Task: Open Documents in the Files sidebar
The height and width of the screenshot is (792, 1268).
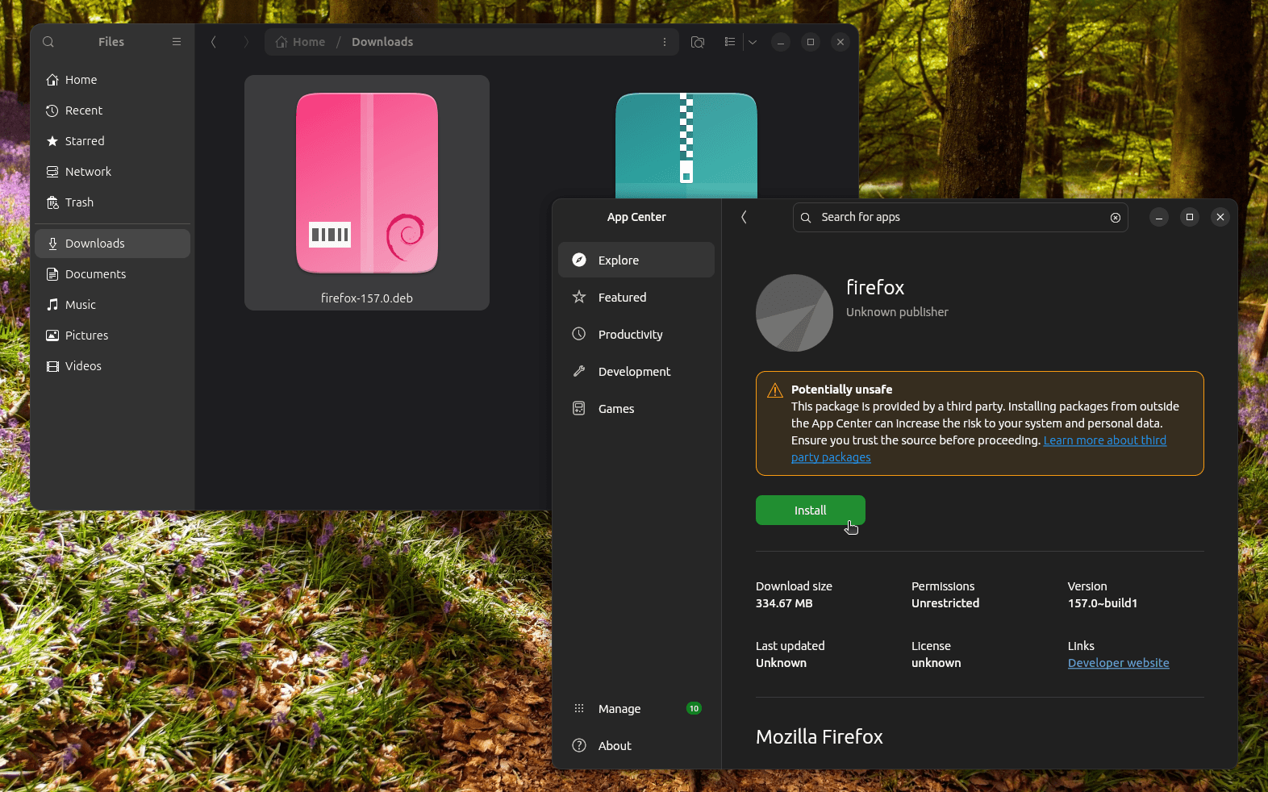Action: tap(112, 274)
